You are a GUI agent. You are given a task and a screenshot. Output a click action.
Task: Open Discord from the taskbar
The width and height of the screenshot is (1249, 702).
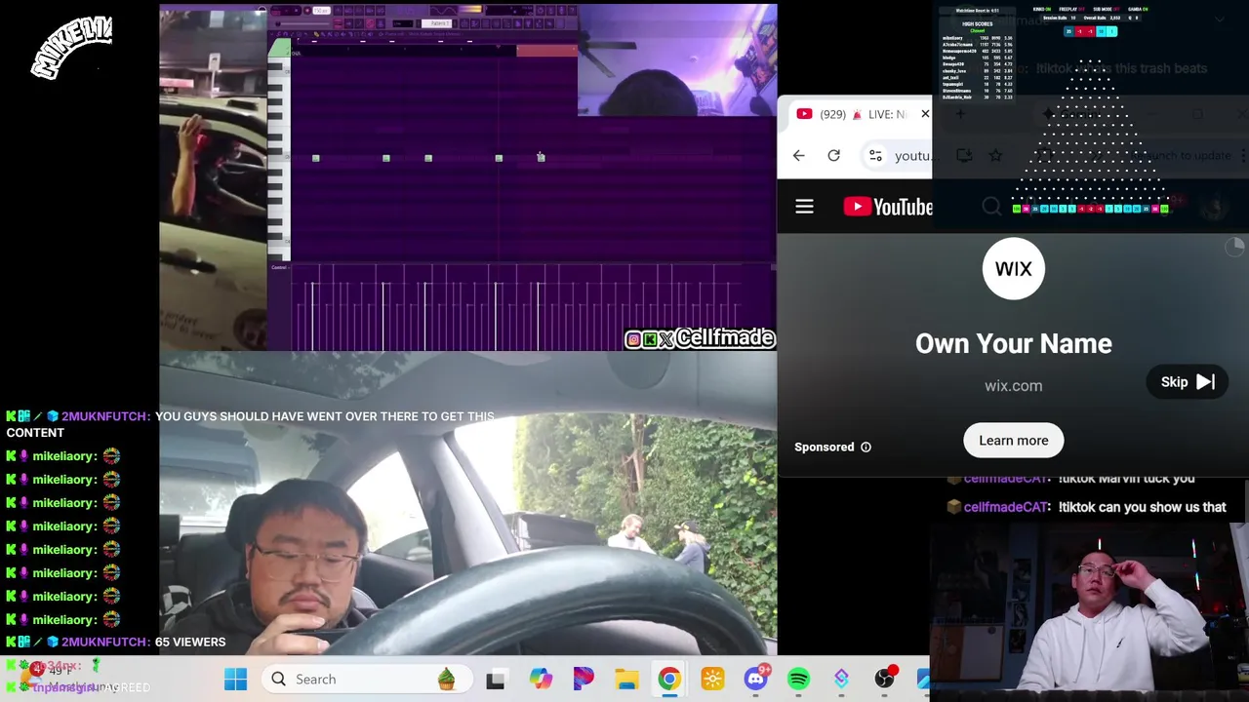click(x=755, y=680)
